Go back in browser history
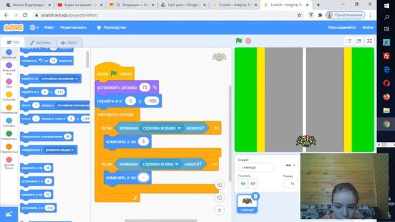Screen dimensions: 395x222 click(x=6, y=15)
